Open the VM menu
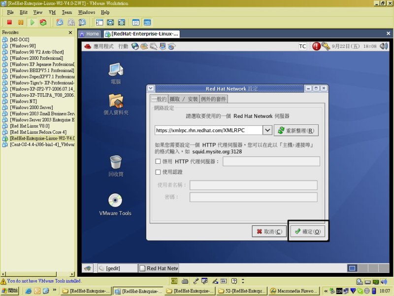The height and width of the screenshot is (296, 394). (x=52, y=12)
